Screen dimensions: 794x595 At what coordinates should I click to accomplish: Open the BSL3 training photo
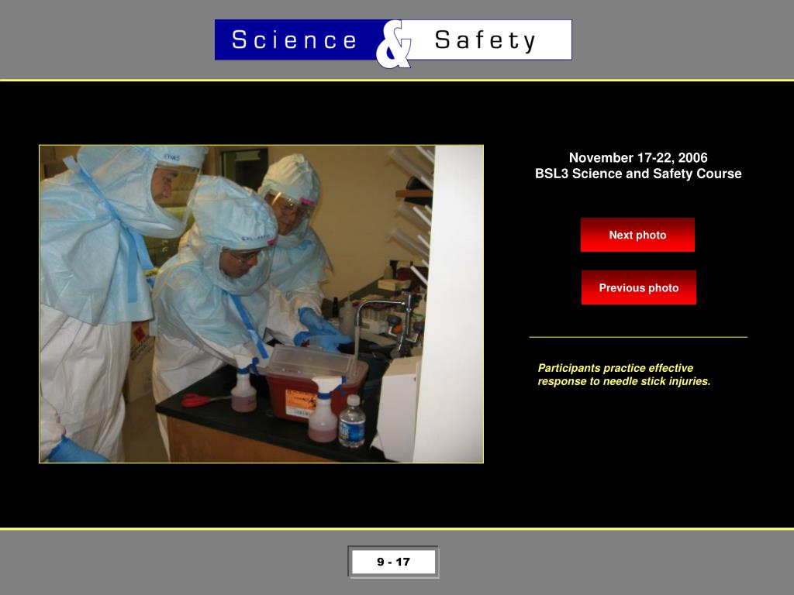[261, 304]
